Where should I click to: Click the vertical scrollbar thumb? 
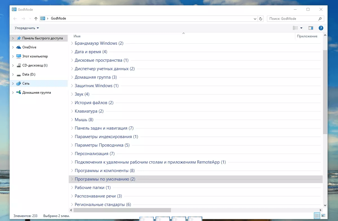click(x=325, y=92)
